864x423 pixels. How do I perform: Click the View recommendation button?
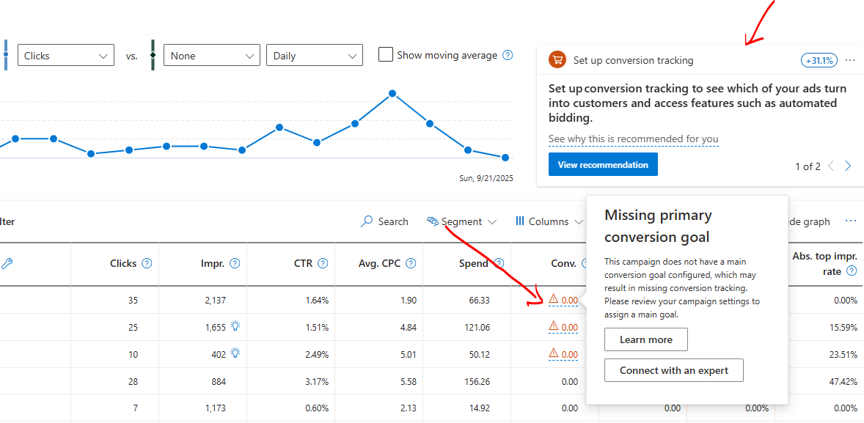click(x=603, y=164)
